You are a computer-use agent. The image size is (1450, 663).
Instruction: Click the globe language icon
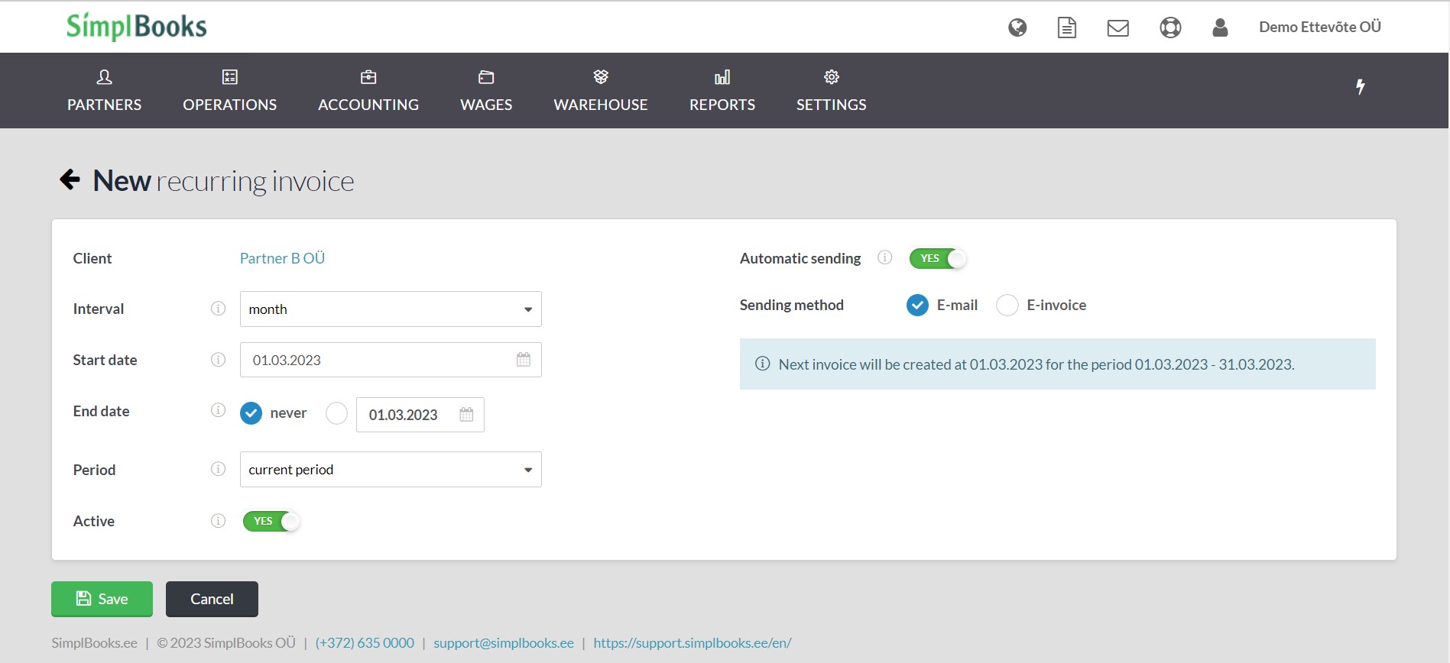tap(1017, 27)
